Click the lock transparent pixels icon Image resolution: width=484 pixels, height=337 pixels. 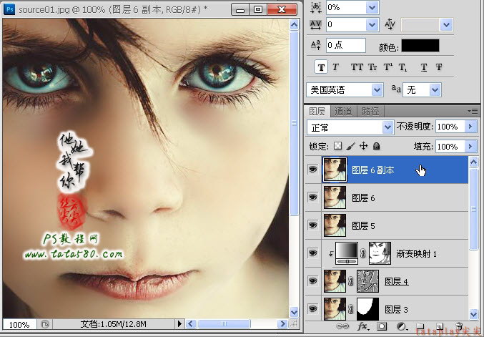click(338, 146)
